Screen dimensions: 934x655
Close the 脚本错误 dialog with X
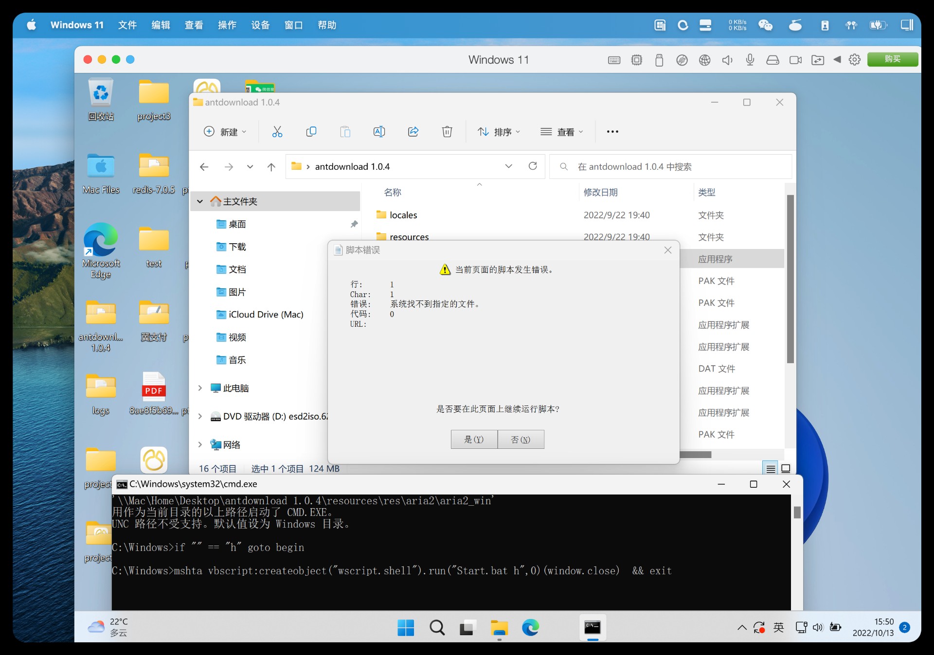pyautogui.click(x=668, y=250)
